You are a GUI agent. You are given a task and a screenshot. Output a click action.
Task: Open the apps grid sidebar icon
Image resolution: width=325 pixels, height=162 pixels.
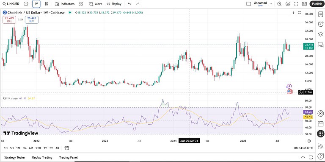point(321,134)
